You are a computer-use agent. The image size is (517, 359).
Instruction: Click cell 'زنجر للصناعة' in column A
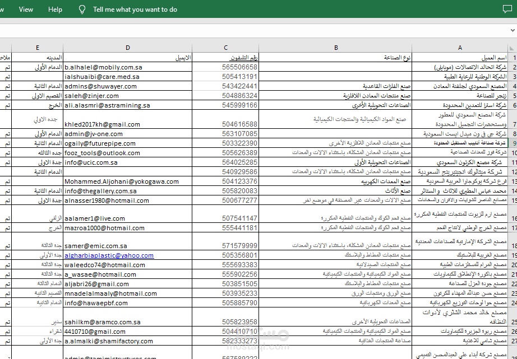pos(460,96)
